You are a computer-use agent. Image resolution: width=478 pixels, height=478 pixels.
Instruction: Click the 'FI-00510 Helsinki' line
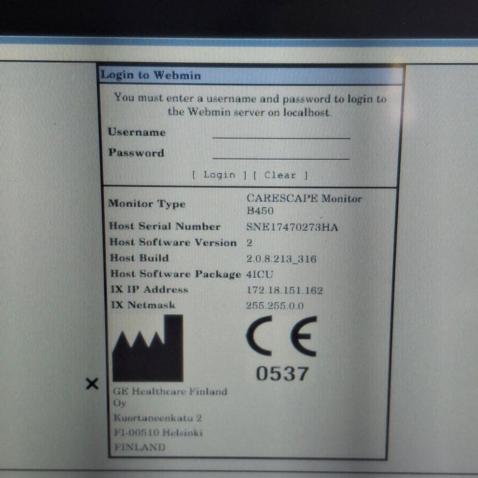158,432
